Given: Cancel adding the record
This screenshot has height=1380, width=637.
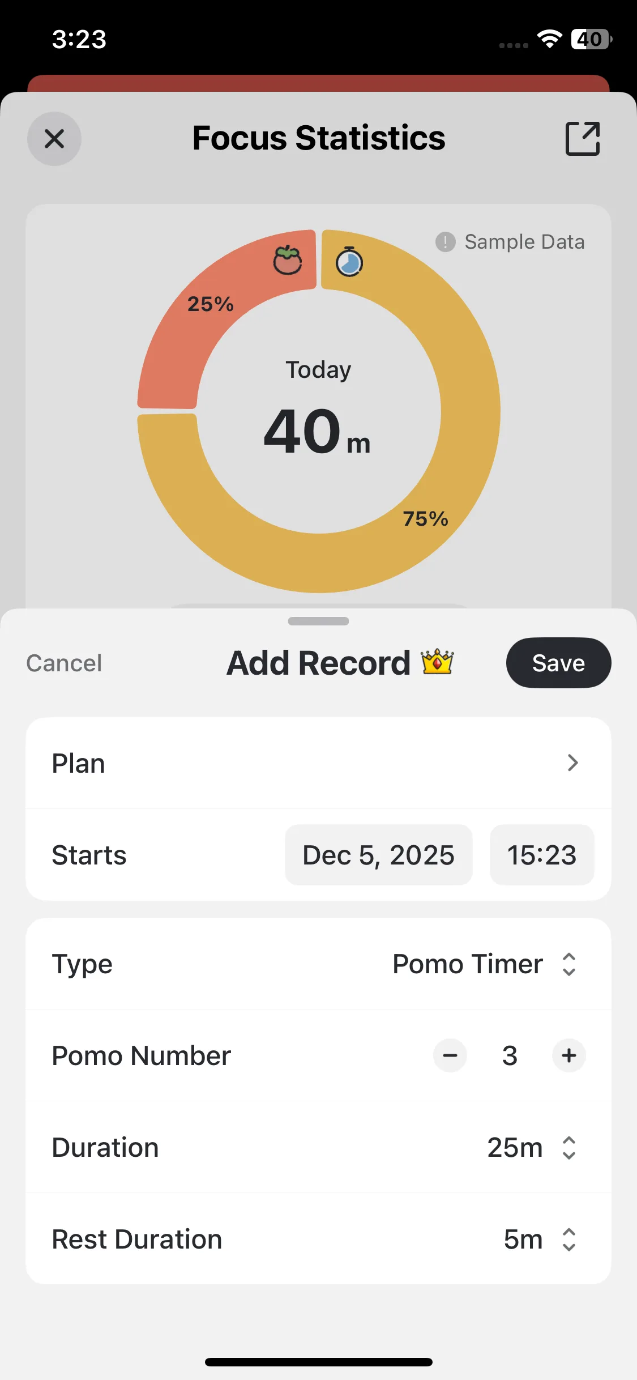Looking at the screenshot, I should 64,663.
